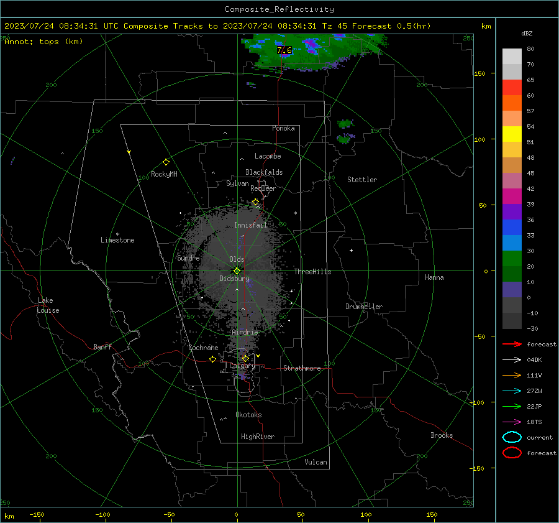Click the Composite_Reflectivity title
The width and height of the screenshot is (559, 523).
pos(279,9)
